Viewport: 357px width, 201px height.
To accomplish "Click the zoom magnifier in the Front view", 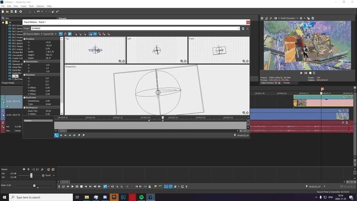I will coord(244,61).
